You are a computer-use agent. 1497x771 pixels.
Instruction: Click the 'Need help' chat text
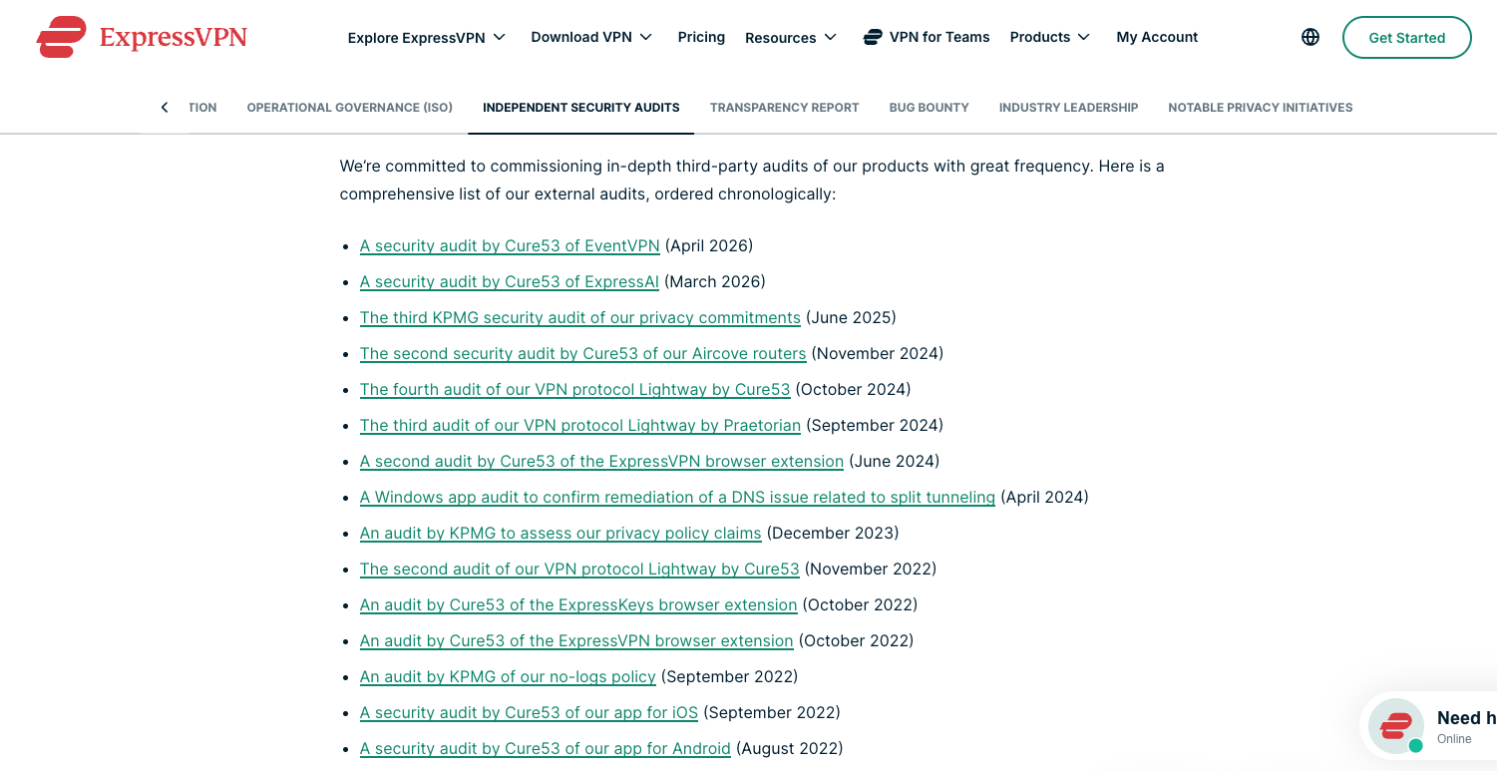1466,718
